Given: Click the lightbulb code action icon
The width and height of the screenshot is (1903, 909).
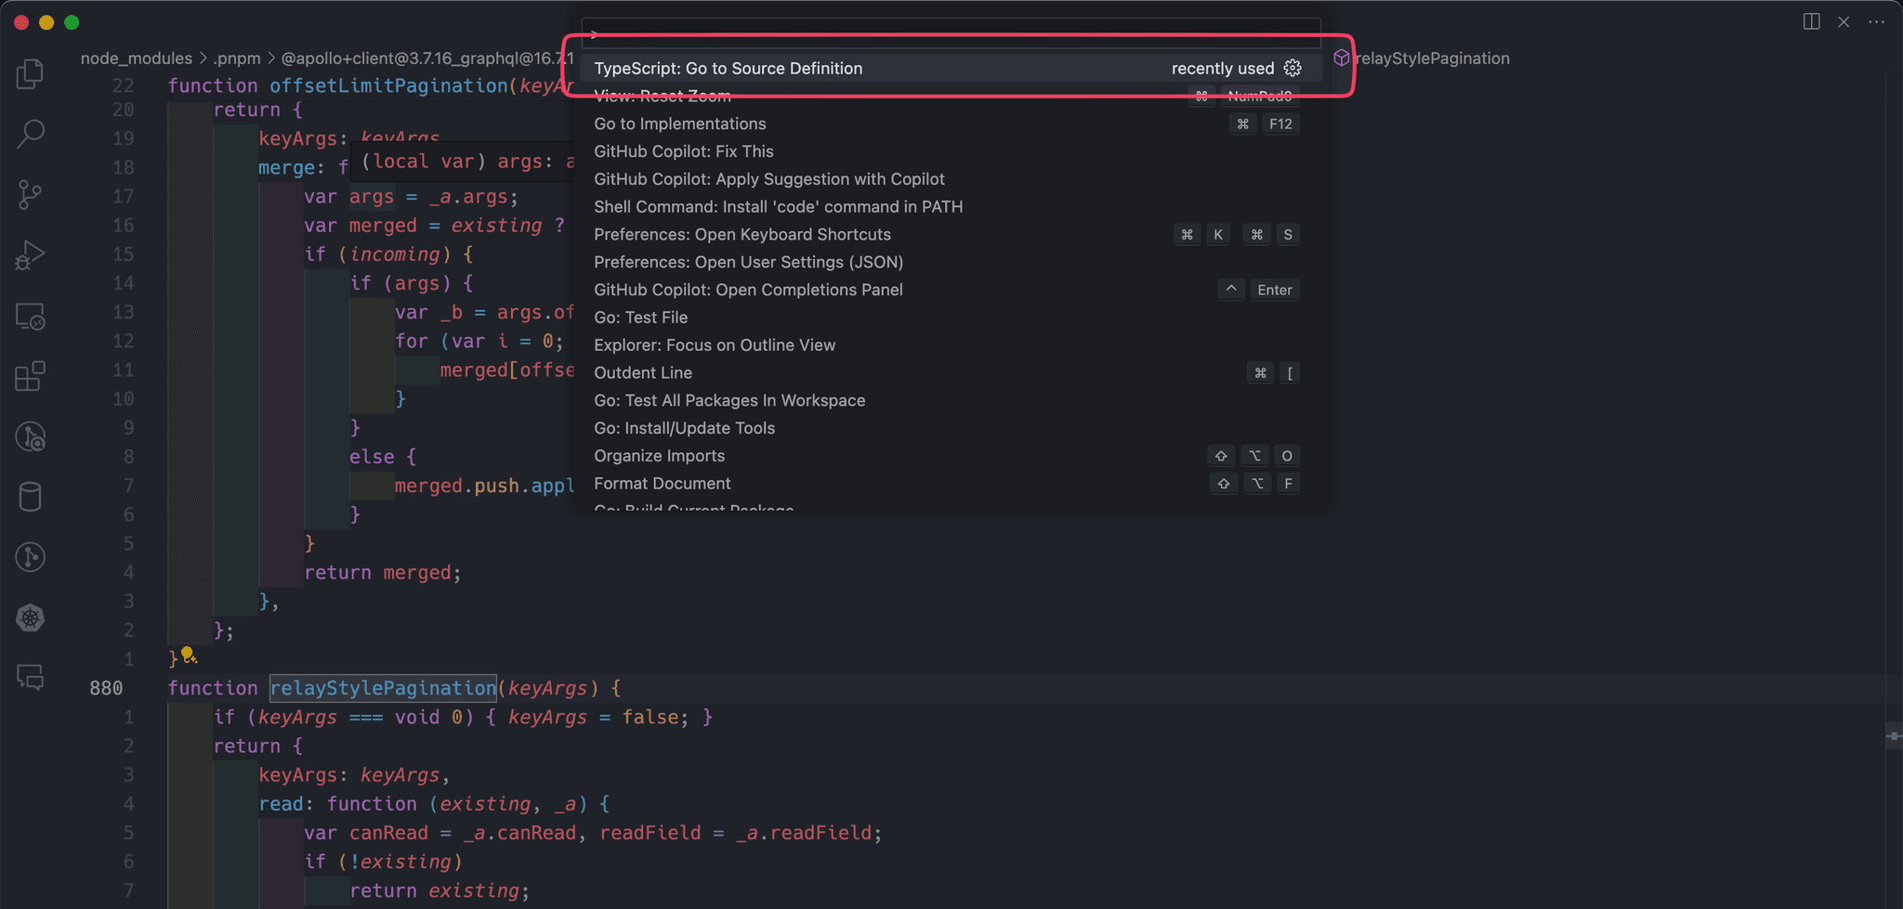Looking at the screenshot, I should [189, 656].
